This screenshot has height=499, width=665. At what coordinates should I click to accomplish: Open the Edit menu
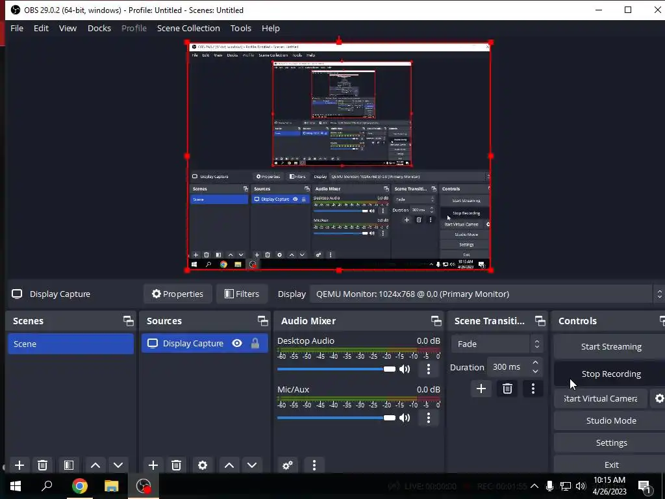point(41,29)
